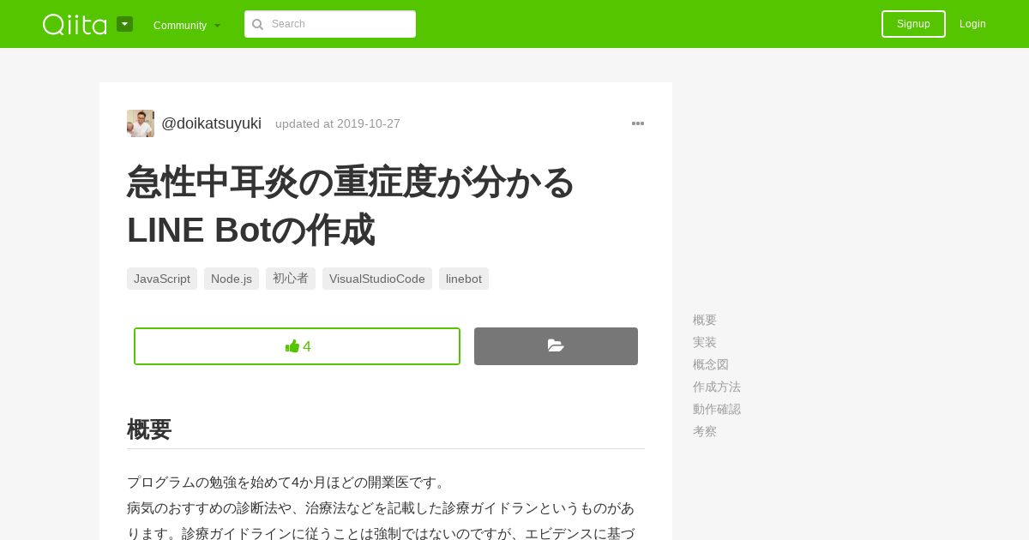Select the JavaScript tag

pyautogui.click(x=162, y=279)
